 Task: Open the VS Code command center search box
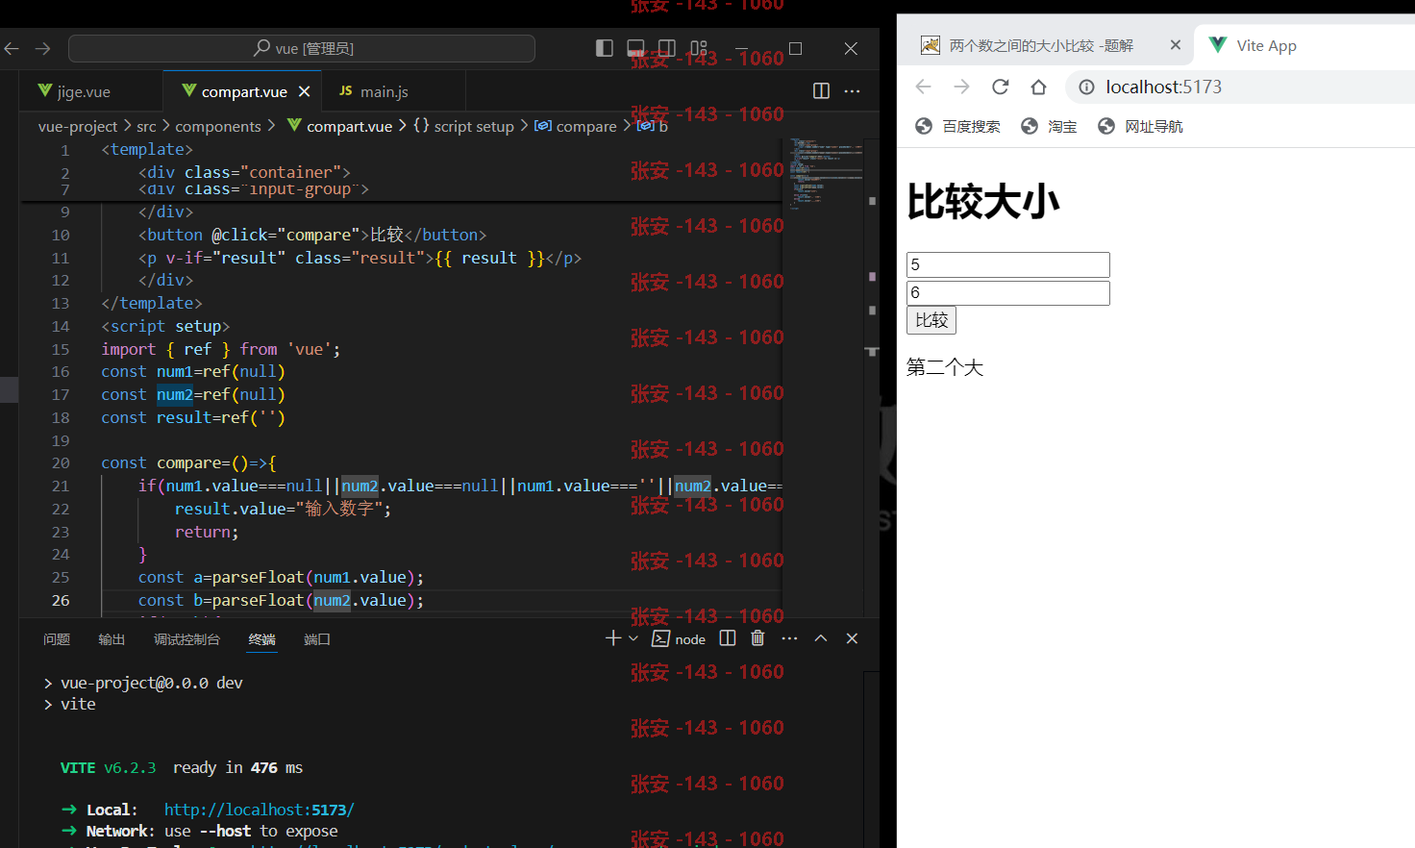point(302,48)
